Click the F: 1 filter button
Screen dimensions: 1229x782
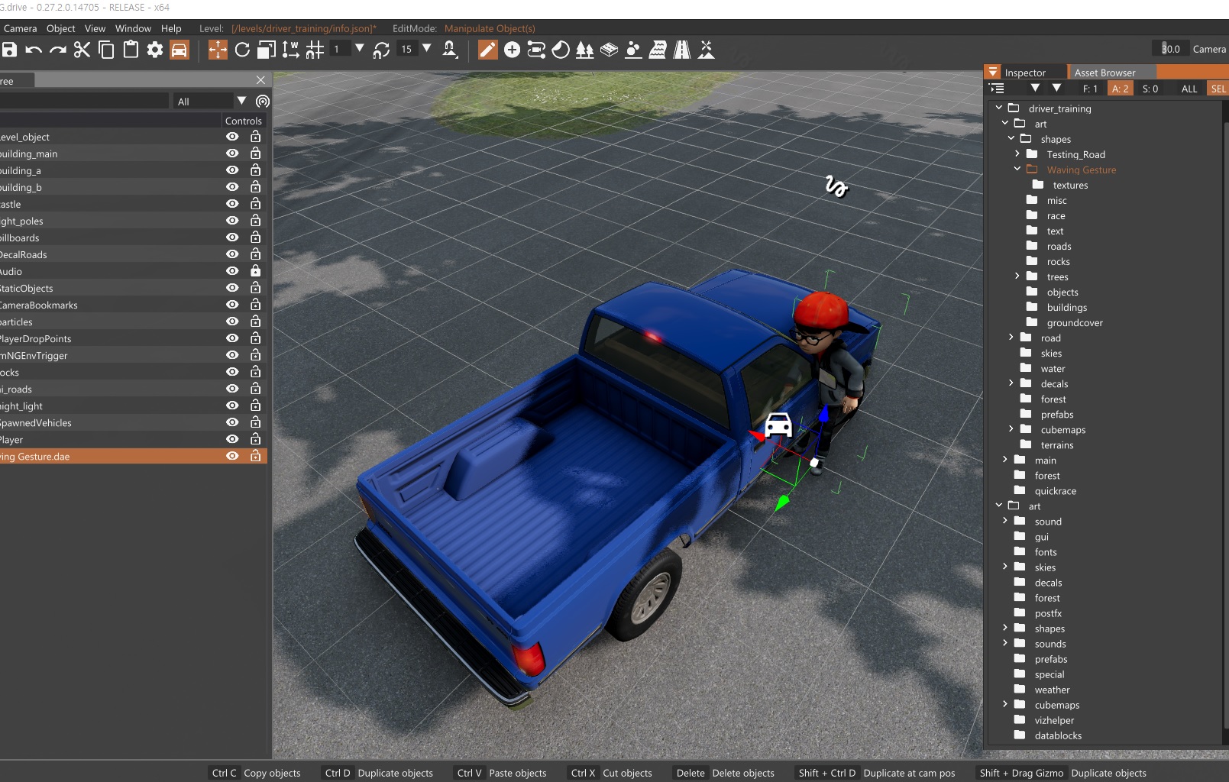[x=1090, y=89]
